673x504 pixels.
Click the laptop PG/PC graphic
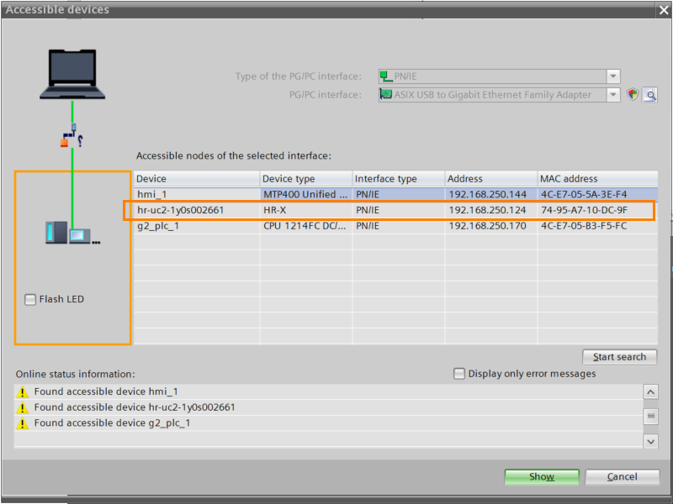(72, 75)
